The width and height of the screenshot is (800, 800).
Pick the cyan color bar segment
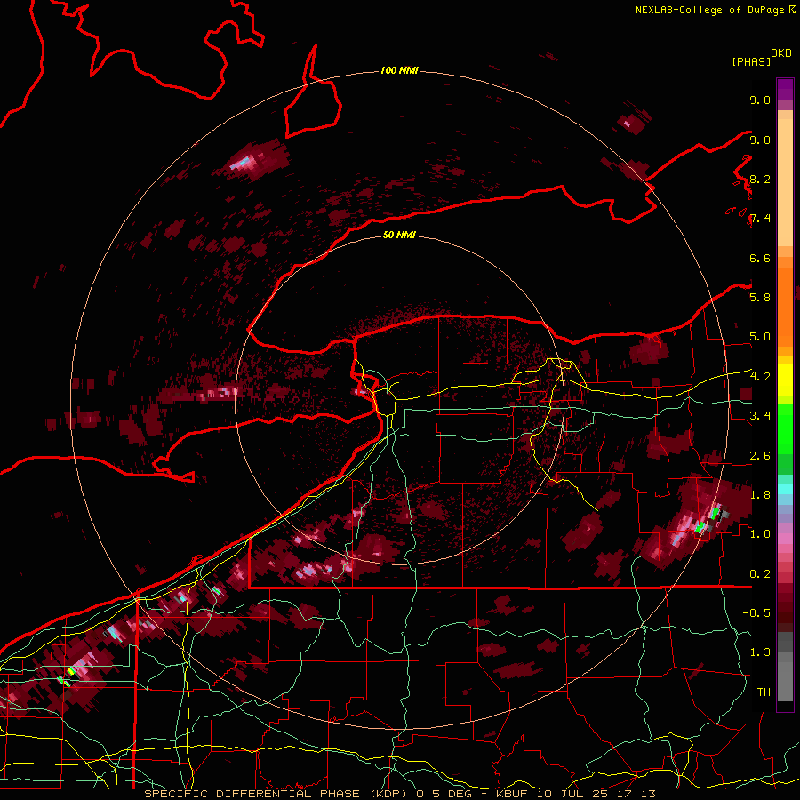[785, 488]
